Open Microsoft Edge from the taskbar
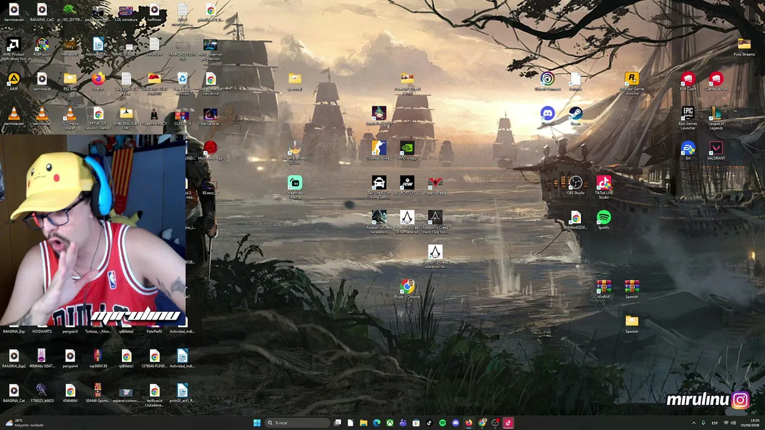The image size is (765, 430). pos(377,423)
